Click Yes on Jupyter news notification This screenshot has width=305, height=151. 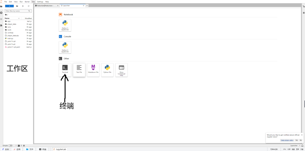point(296,140)
